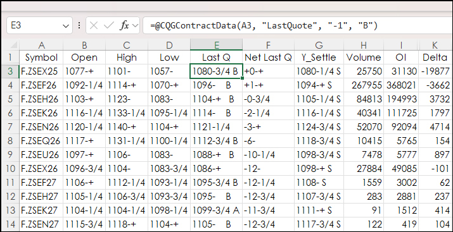Click Y_Settle cell 1108- S

pos(319,183)
